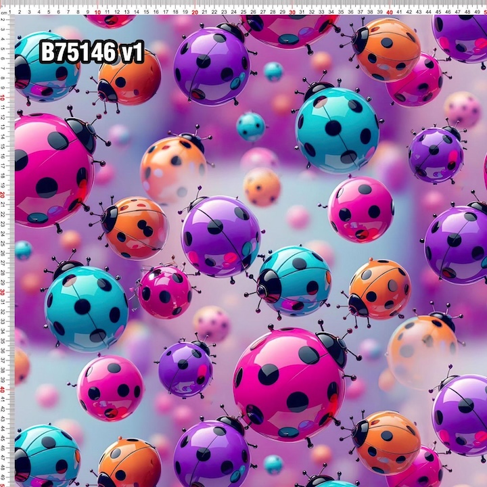Viewport: 487px width, 487px height.
Task: Select the purple ladybug in the image center
Action: tap(221, 236)
